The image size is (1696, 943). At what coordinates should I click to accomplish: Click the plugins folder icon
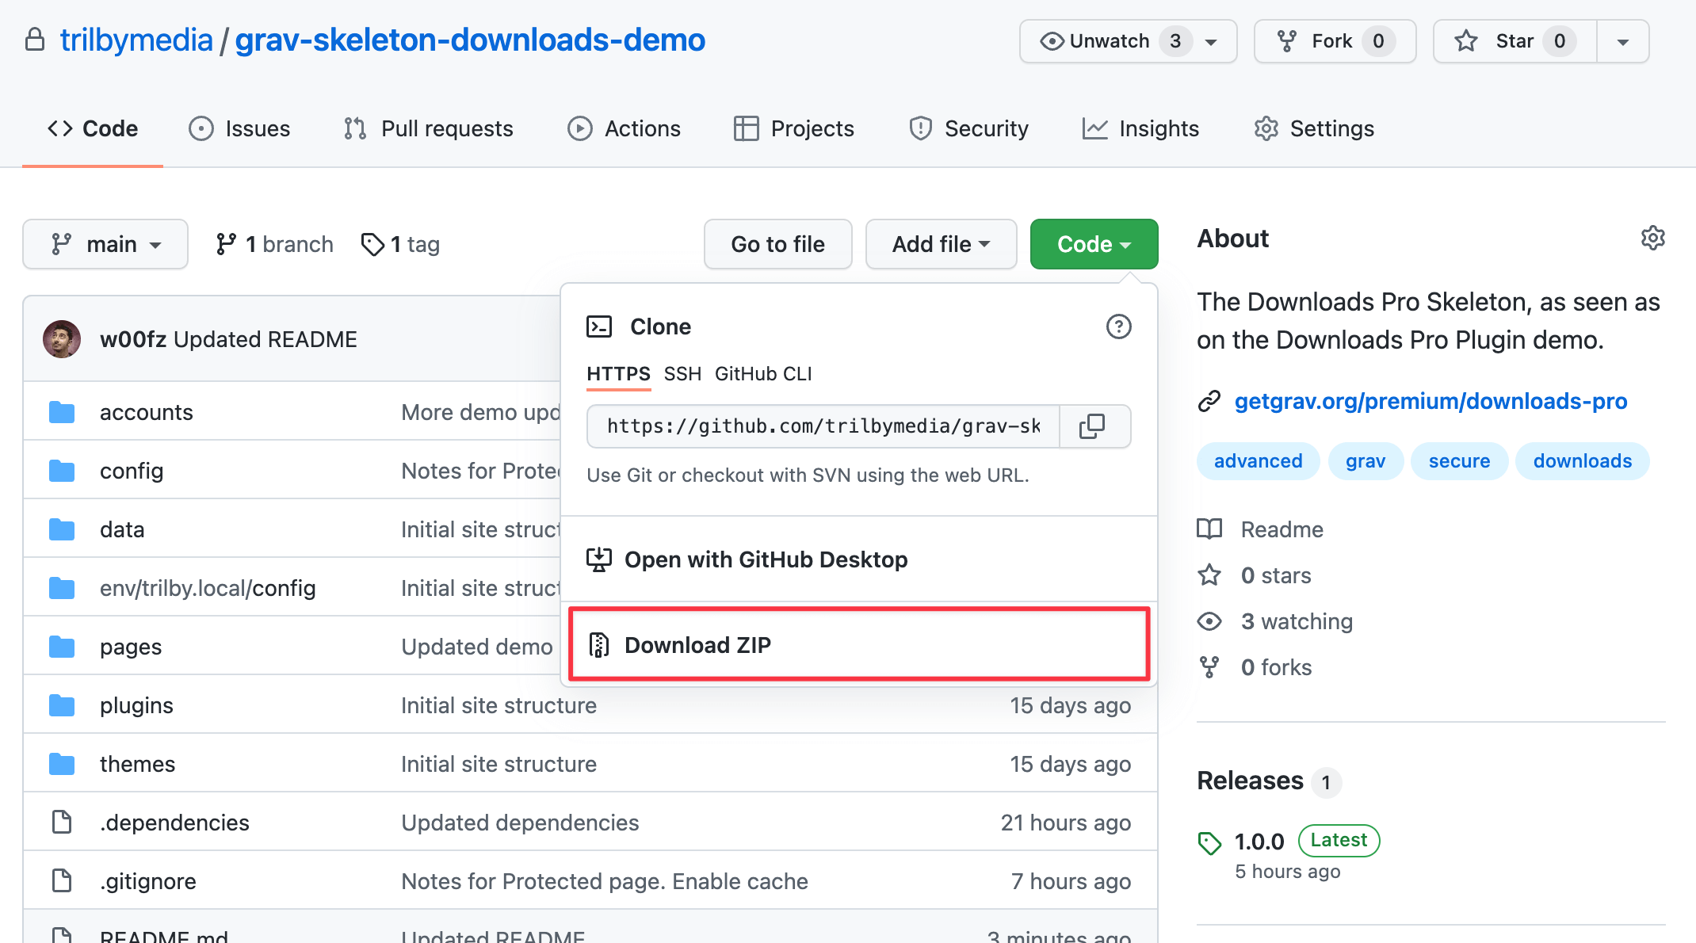point(62,705)
